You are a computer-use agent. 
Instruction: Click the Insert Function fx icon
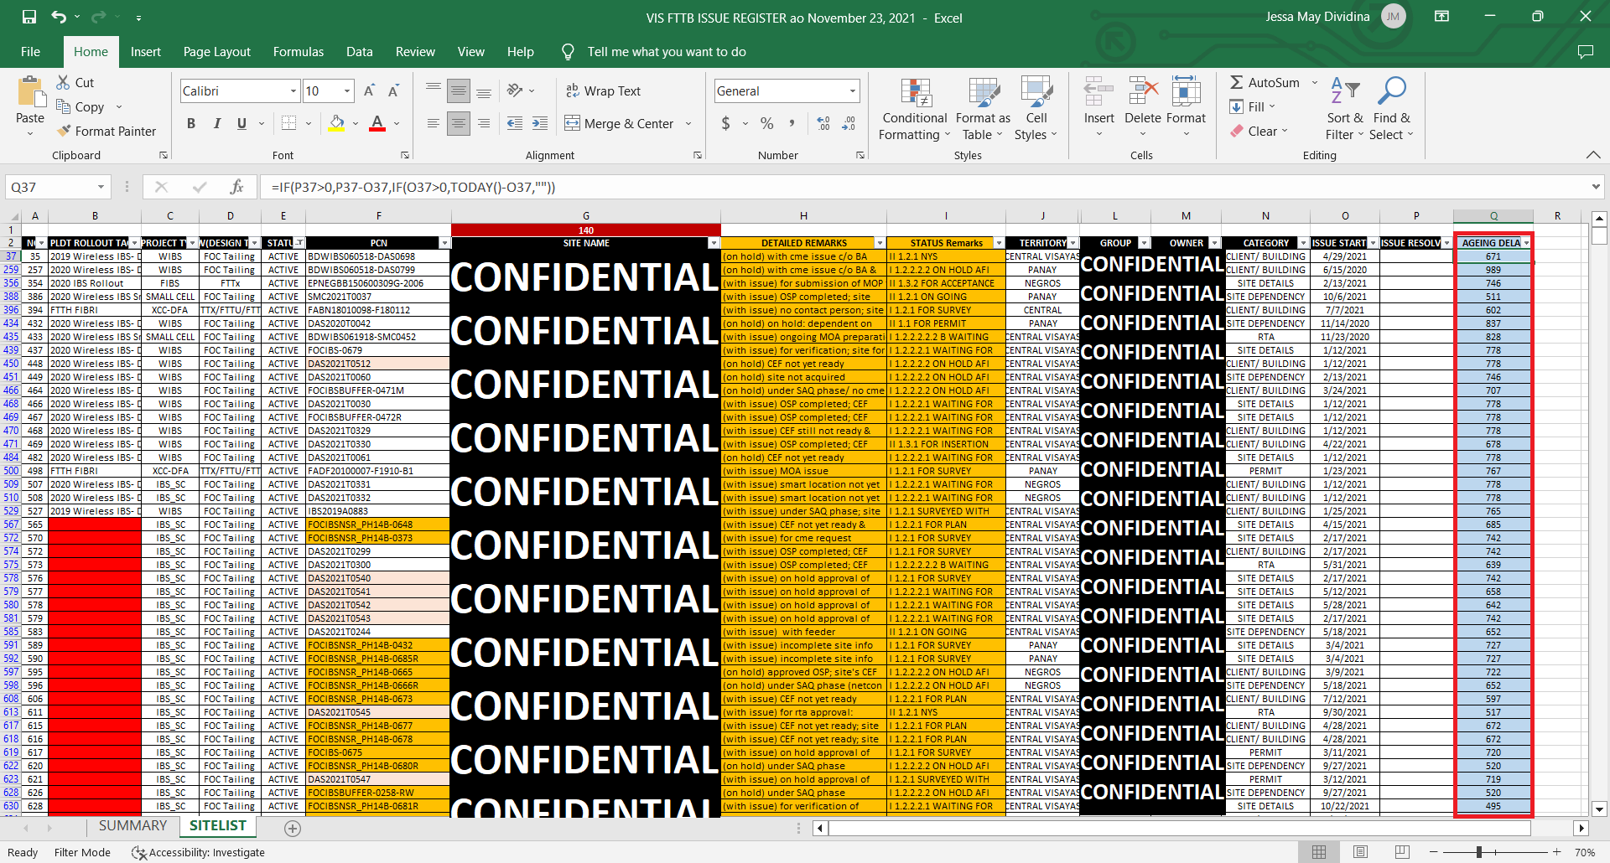(237, 187)
